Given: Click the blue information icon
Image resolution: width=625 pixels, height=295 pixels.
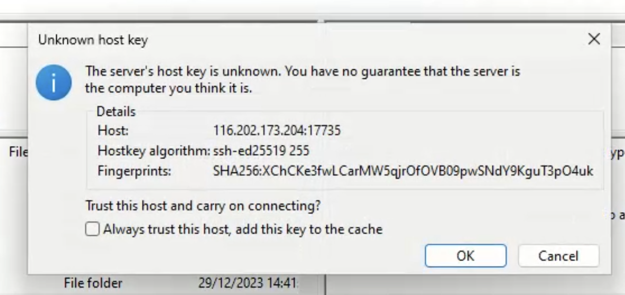Looking at the screenshot, I should click(55, 83).
